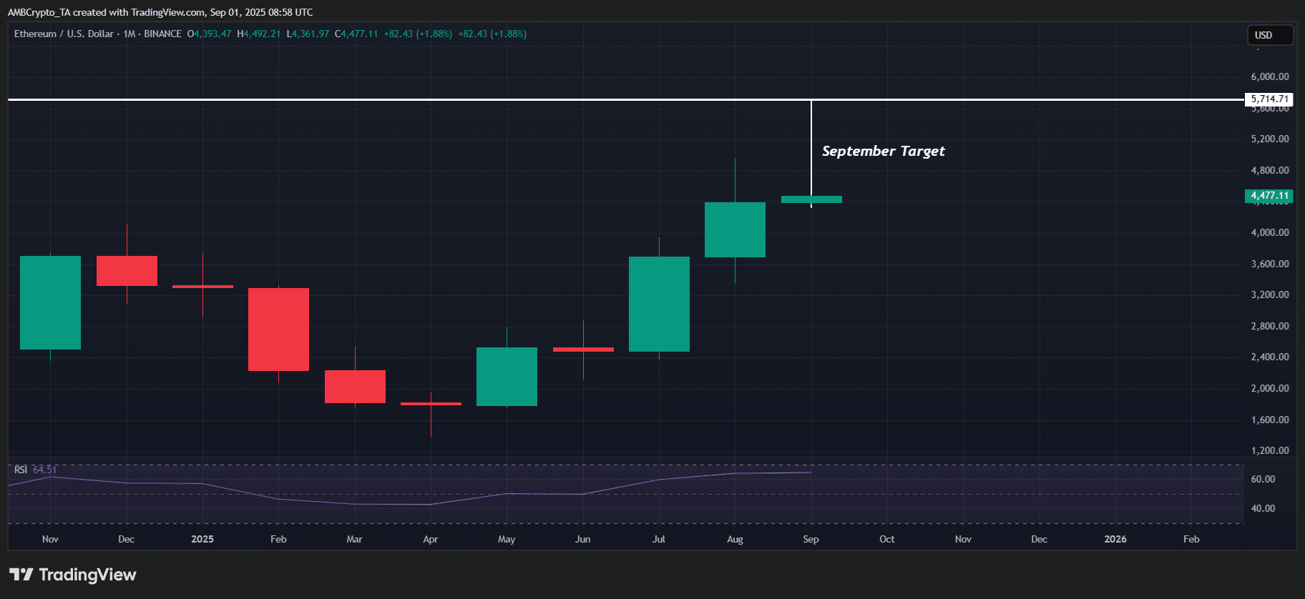Click the green 4,477.11 current price label
The height and width of the screenshot is (599, 1305).
pos(1269,195)
